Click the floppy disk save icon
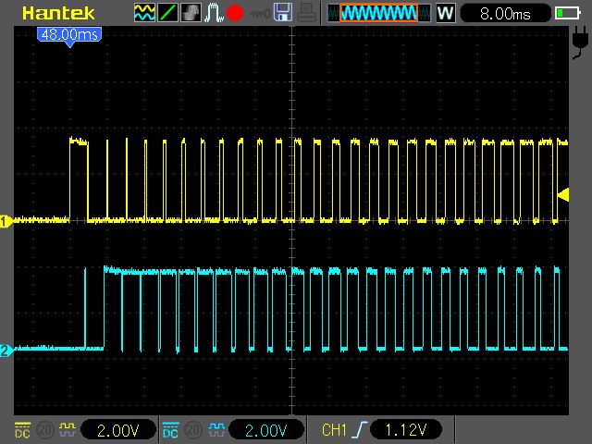This screenshot has width=592, height=444. 283,12
